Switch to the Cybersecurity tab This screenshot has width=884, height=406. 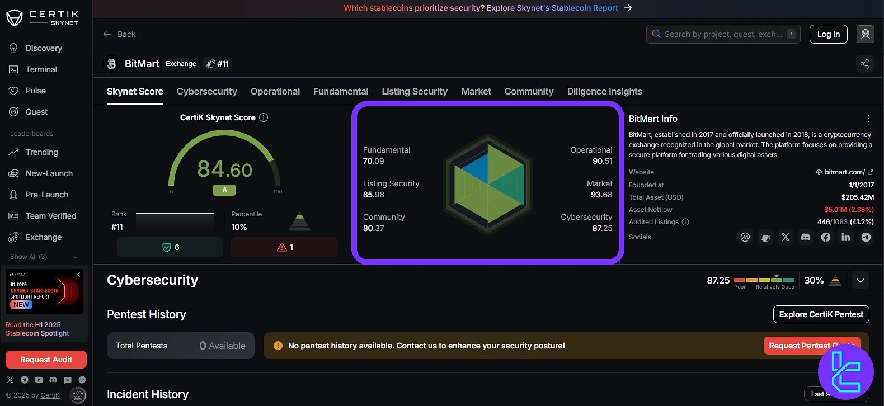[207, 92]
